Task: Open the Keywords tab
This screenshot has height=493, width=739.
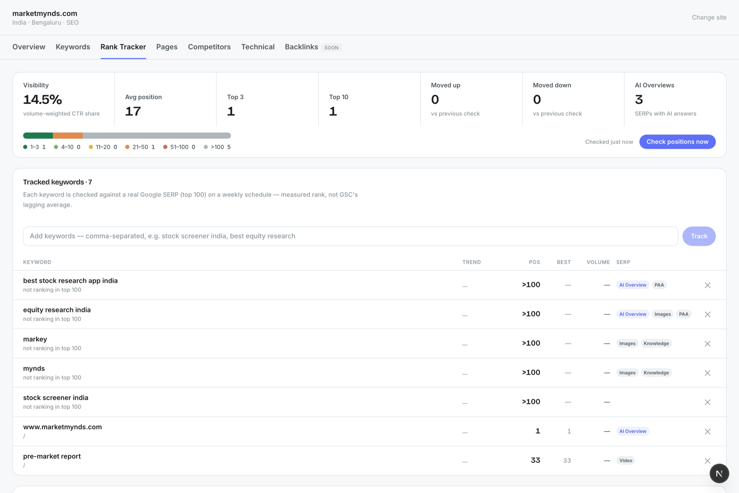Action: coord(73,47)
